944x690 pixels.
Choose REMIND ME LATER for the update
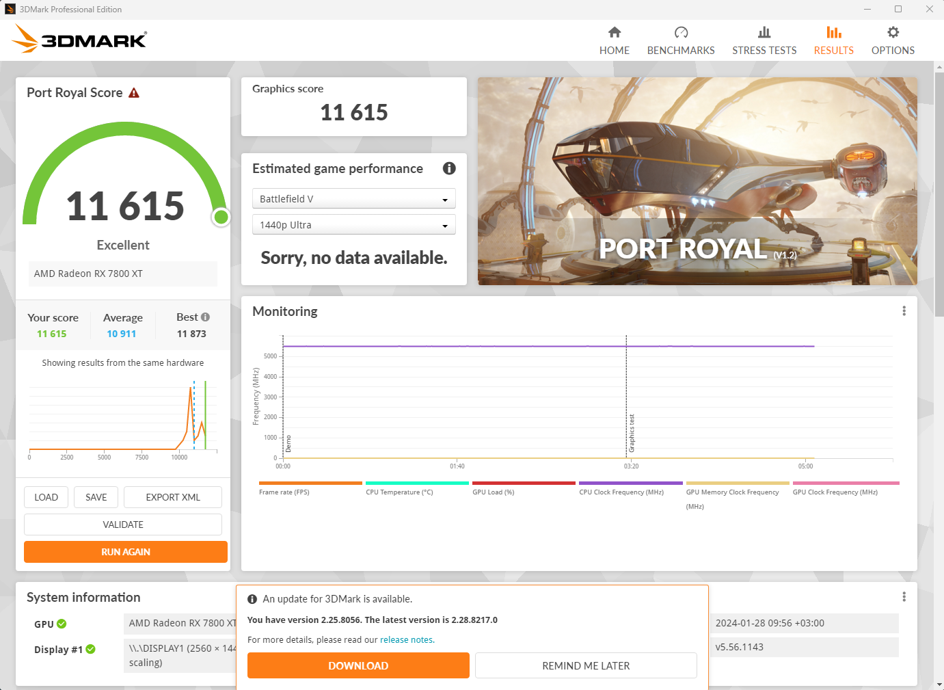coord(586,665)
